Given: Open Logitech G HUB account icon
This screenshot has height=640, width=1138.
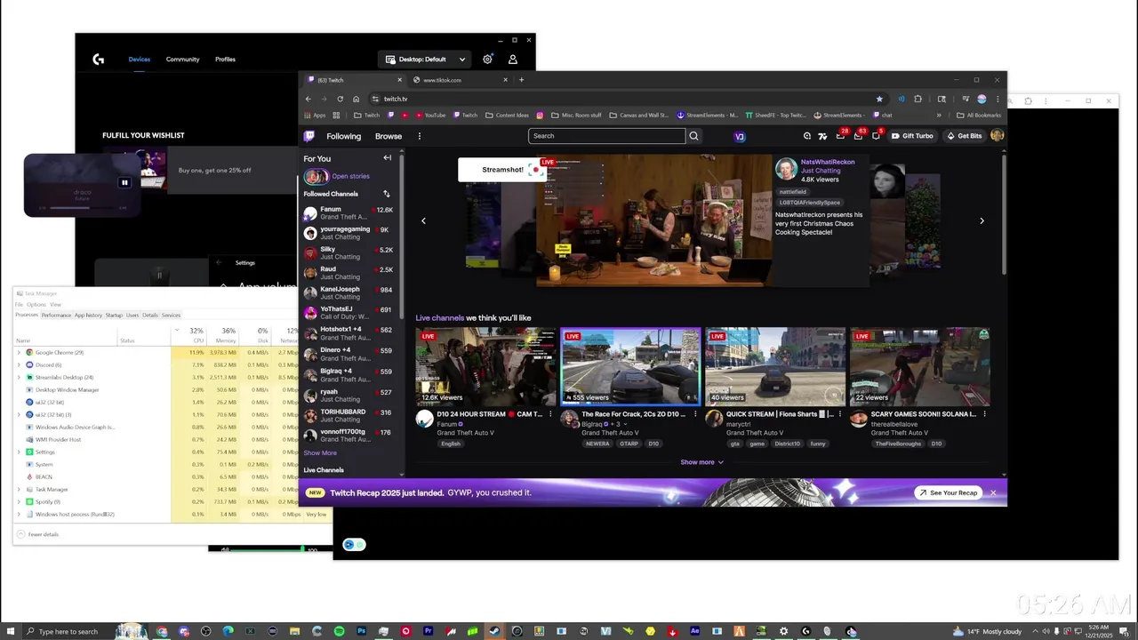Looking at the screenshot, I should coord(513,60).
